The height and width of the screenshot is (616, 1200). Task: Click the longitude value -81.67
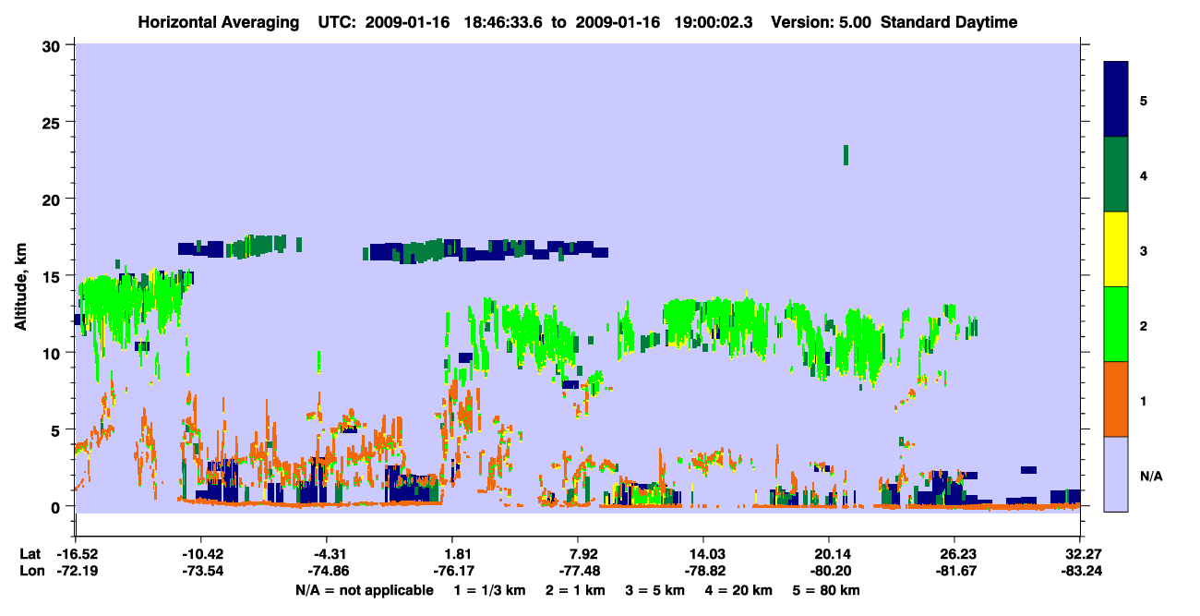tap(954, 572)
